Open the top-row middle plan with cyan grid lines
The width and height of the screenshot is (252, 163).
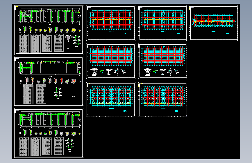(x=162, y=23)
